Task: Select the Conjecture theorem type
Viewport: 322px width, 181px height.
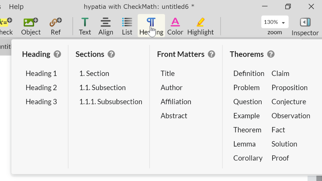Action: tap(289, 102)
